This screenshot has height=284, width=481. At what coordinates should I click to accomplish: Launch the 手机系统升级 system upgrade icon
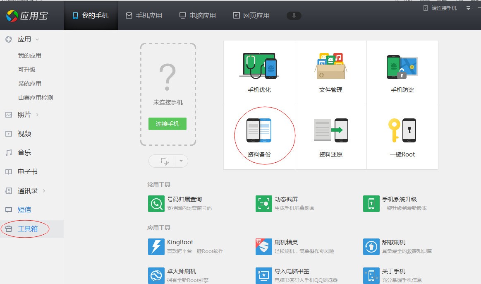tap(371, 204)
